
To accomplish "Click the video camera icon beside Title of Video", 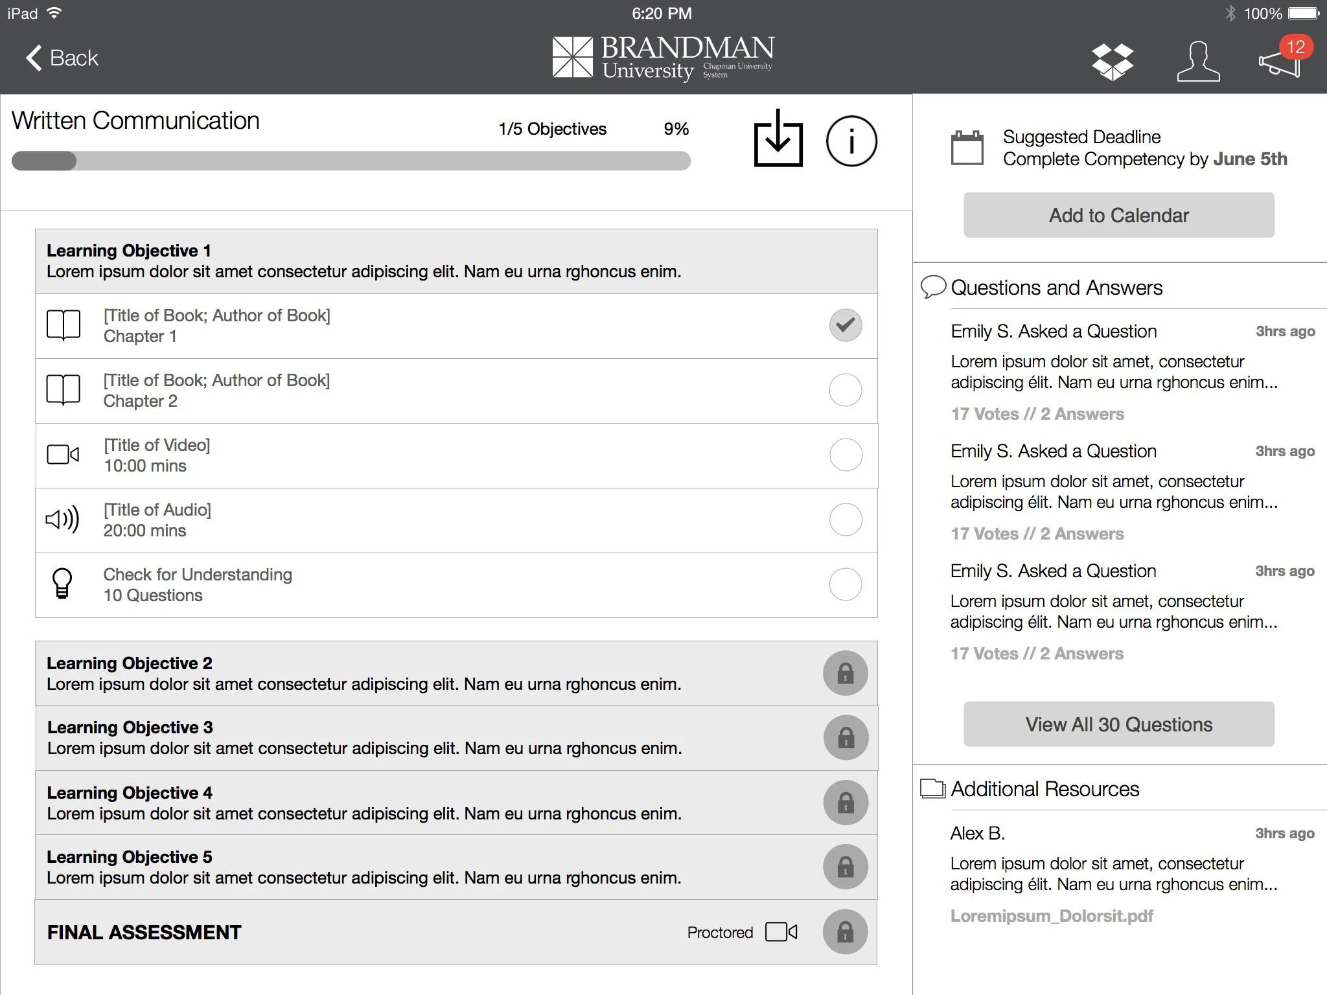I will coord(63,455).
